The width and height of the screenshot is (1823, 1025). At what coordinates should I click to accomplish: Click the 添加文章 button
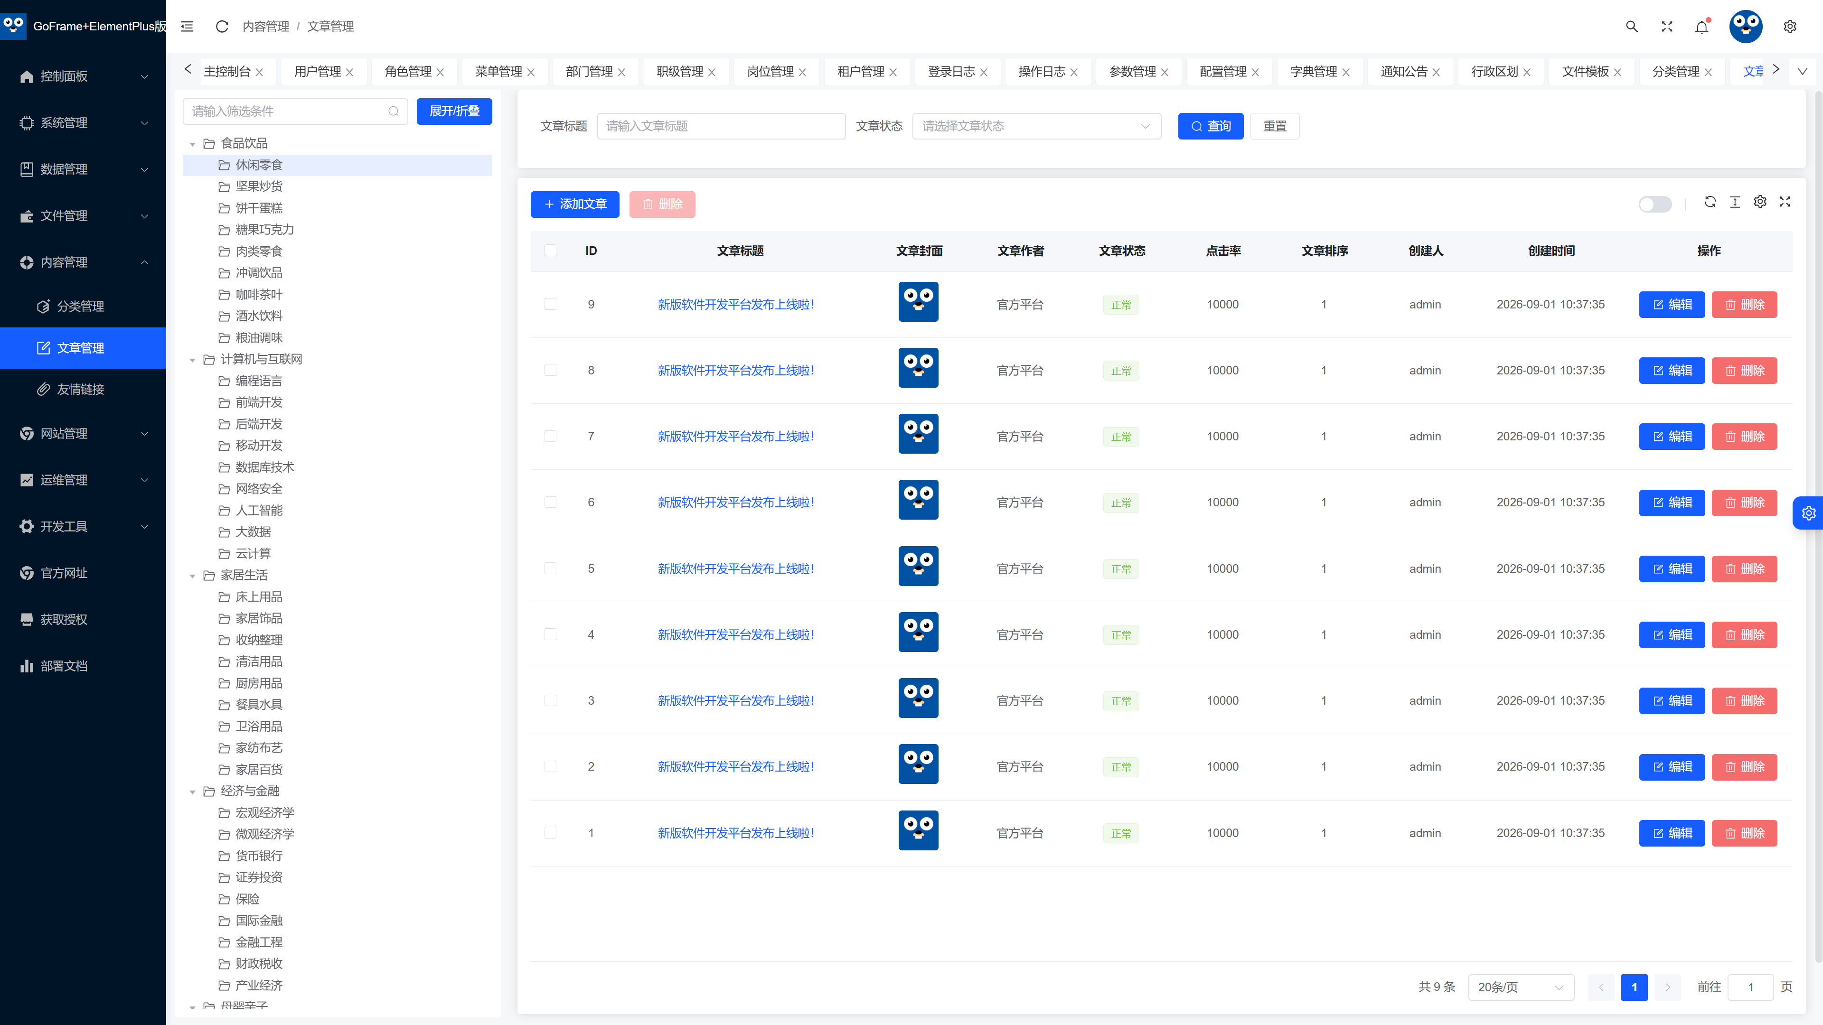point(574,205)
